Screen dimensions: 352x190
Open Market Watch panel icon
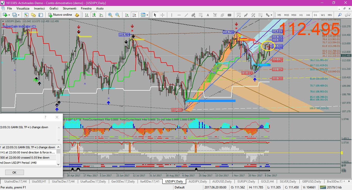point(26,15)
